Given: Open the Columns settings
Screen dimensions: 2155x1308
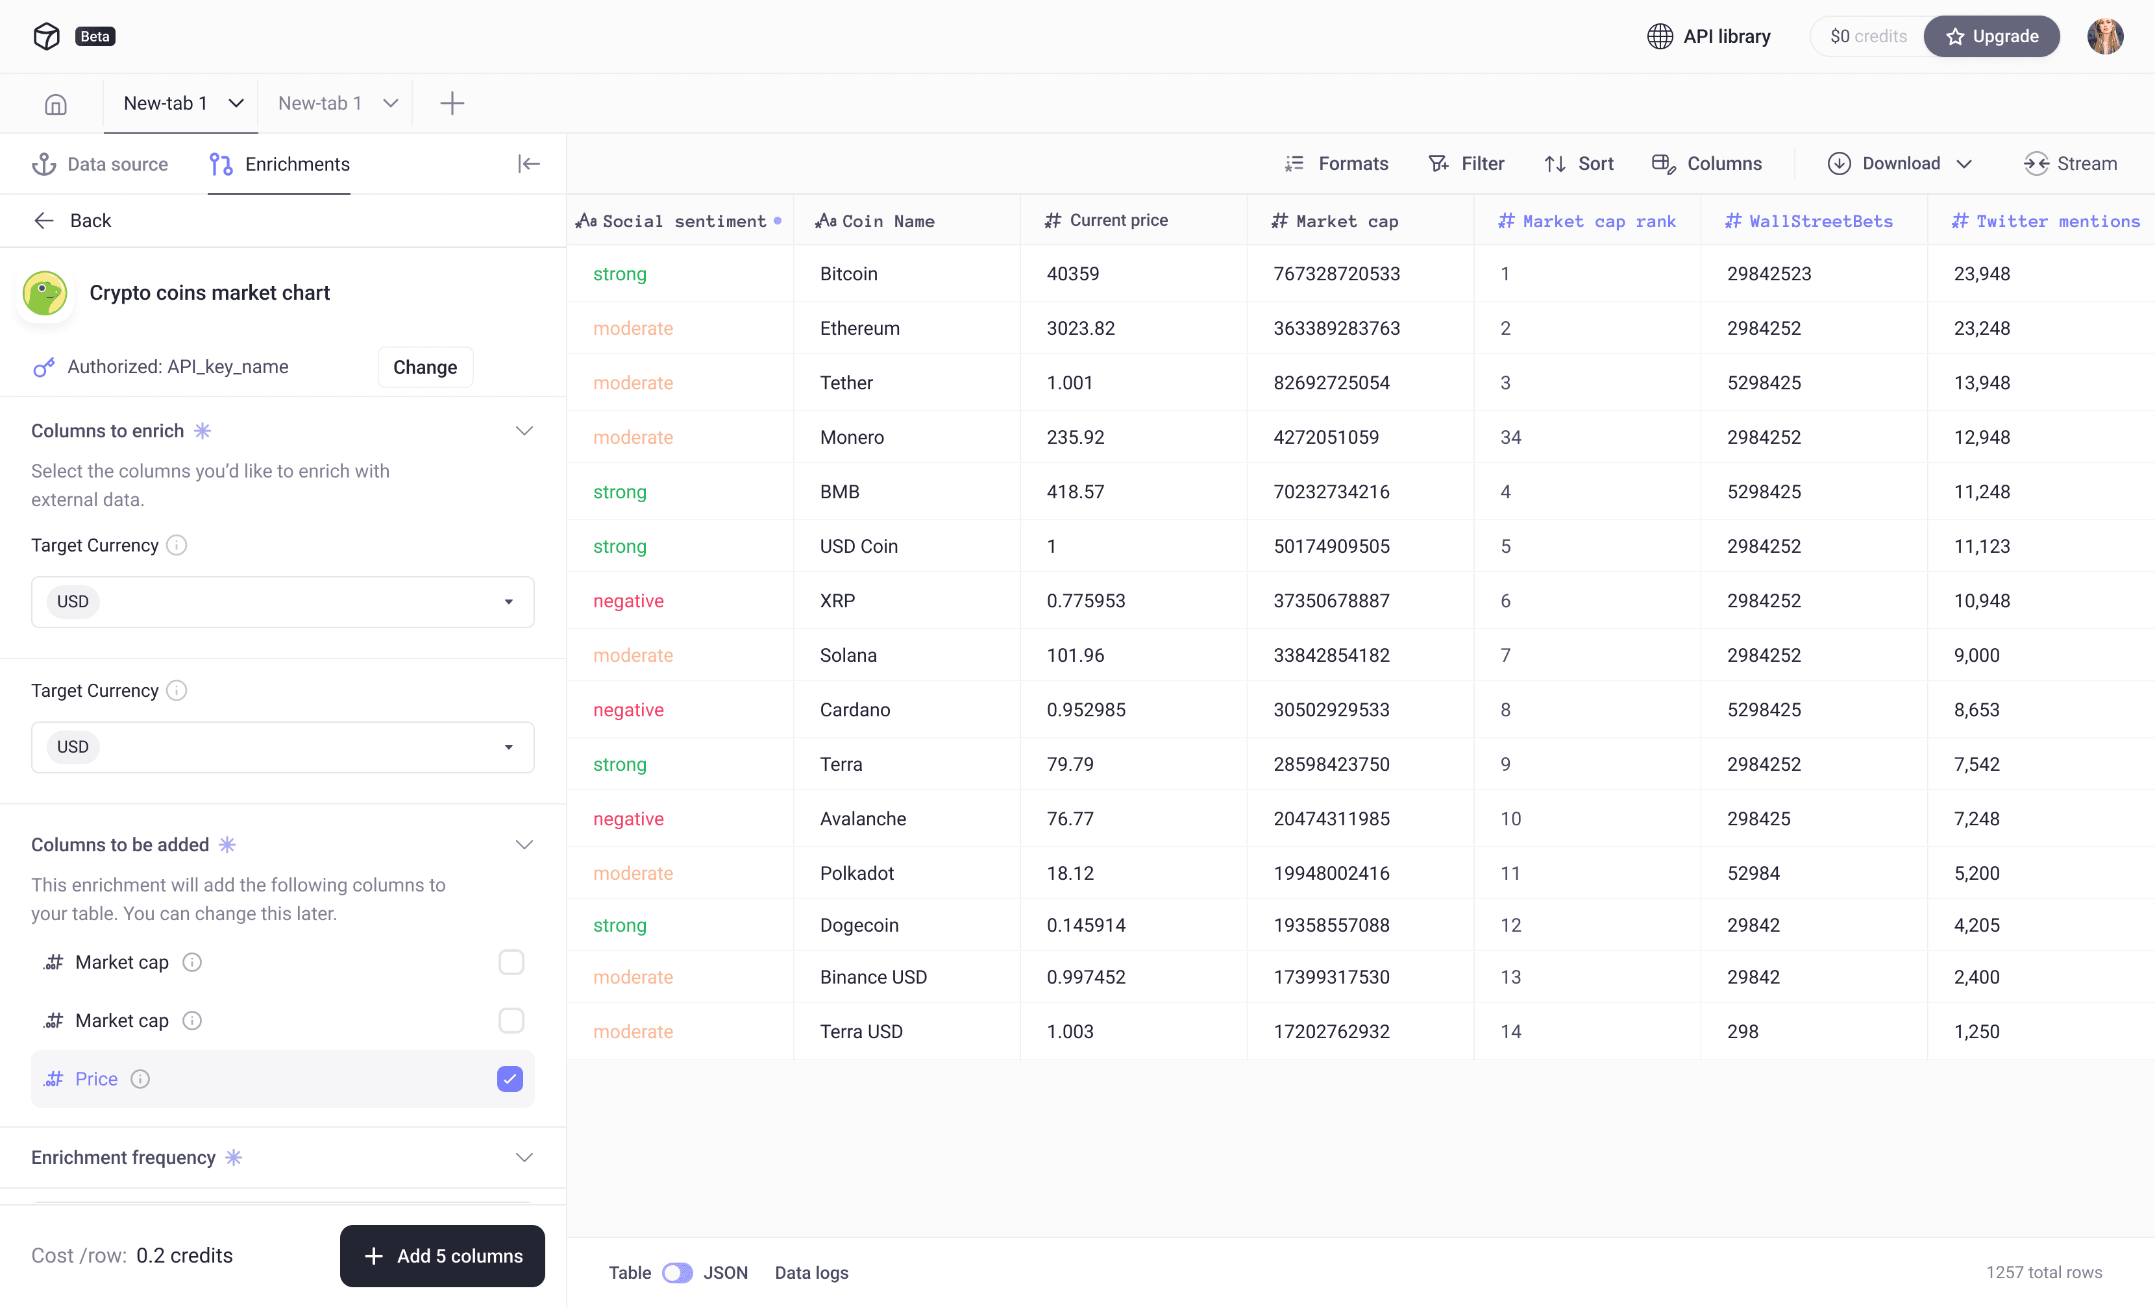Looking at the screenshot, I should (x=1706, y=163).
